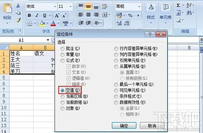Click the Clear eraser icon
203x133 pixels.
pos(179,20)
